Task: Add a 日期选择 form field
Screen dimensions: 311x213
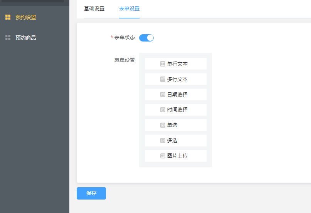Action: pos(175,95)
